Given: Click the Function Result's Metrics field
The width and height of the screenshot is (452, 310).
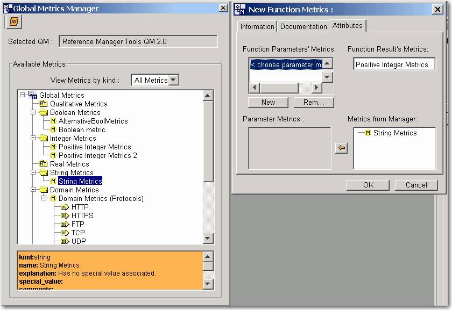Looking at the screenshot, I should [x=394, y=64].
